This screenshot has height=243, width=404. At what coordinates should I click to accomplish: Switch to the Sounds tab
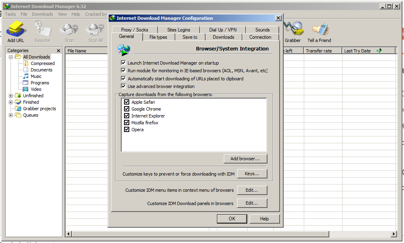(x=262, y=29)
